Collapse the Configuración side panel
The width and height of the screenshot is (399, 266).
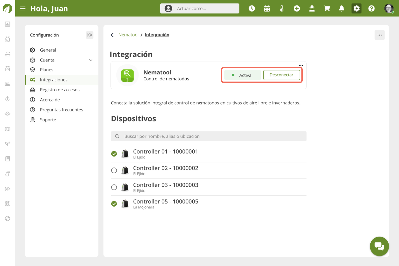89,35
